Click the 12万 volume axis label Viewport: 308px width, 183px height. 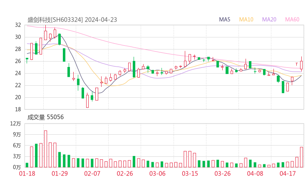coord(15,124)
